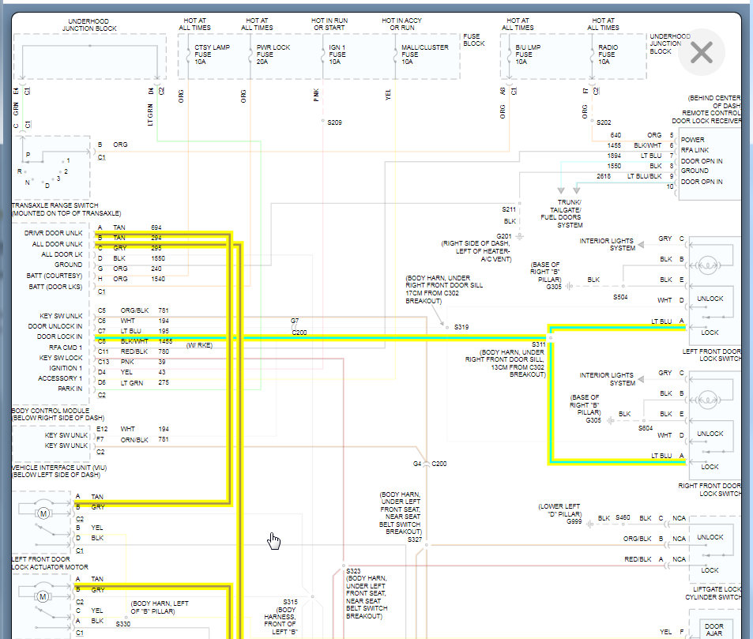
Task: Click the RADIO FUSE 10A label
Action: (608, 55)
